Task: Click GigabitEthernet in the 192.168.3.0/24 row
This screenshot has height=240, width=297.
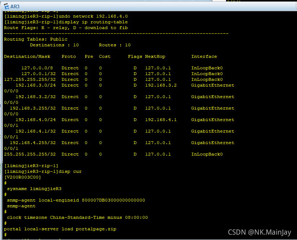Action: tap(213, 85)
